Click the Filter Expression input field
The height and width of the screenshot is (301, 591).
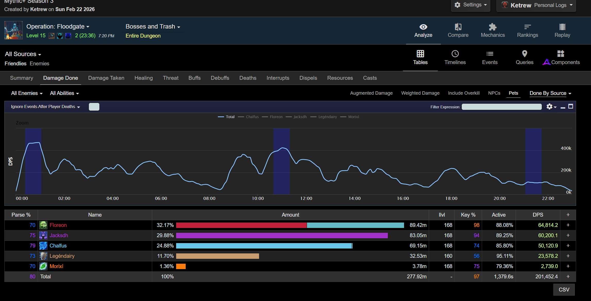501,107
